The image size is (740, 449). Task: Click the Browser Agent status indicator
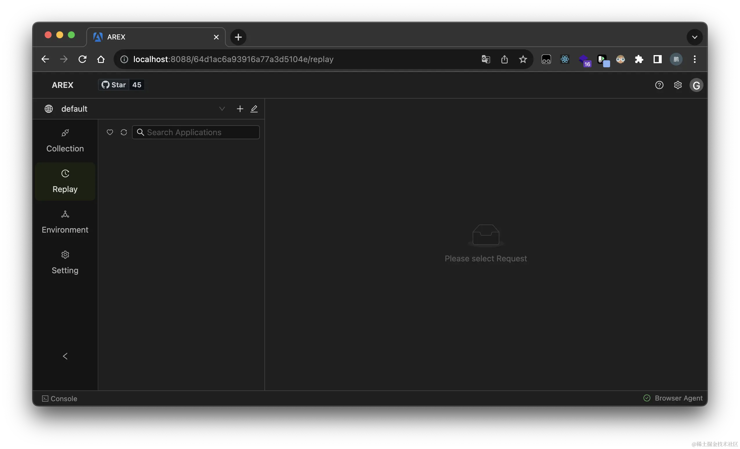tap(673, 398)
